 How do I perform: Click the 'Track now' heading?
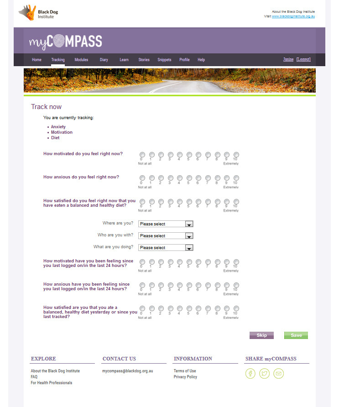tap(46, 107)
